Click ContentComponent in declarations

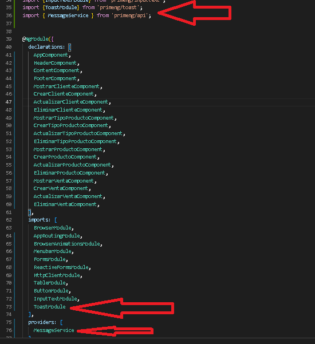[57, 70]
